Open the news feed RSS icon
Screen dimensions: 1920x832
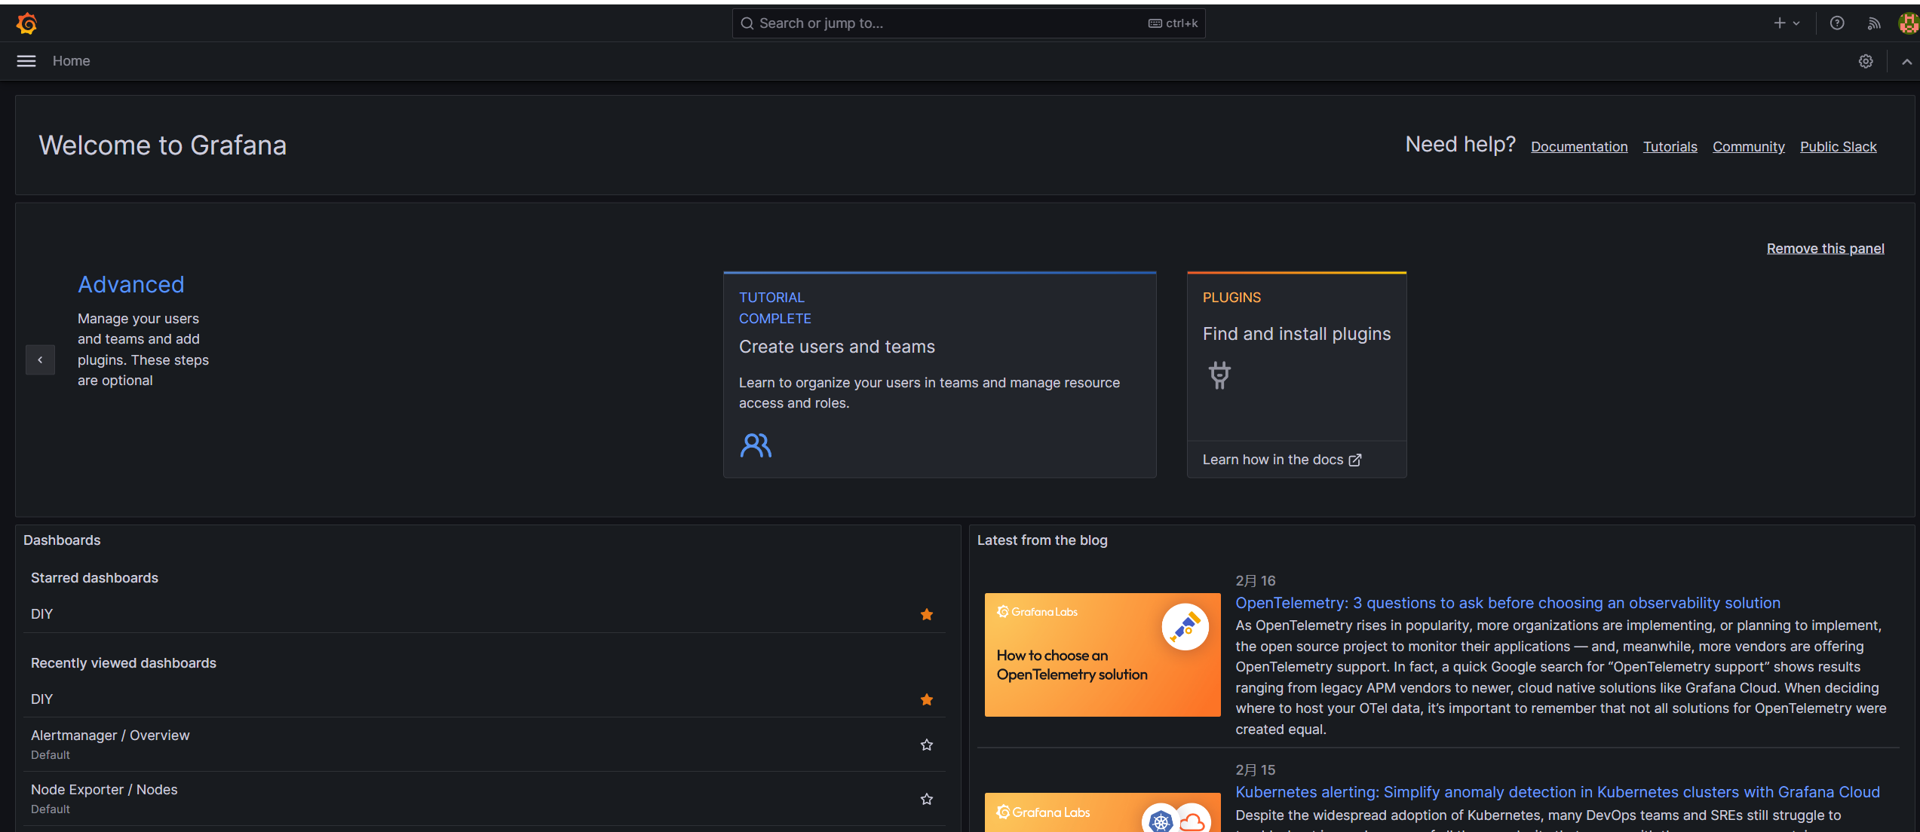[1873, 23]
